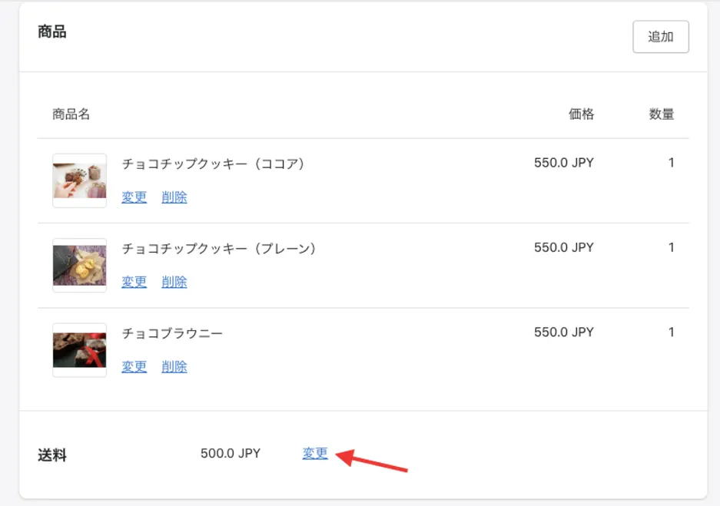The width and height of the screenshot is (720, 506).
Task: Select the チョコチップクッキー（ココア） product name
Action: point(213,164)
